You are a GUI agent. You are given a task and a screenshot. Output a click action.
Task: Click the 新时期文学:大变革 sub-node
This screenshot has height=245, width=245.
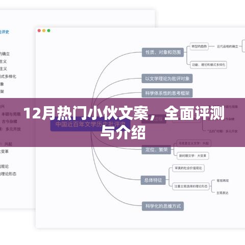(193, 156)
